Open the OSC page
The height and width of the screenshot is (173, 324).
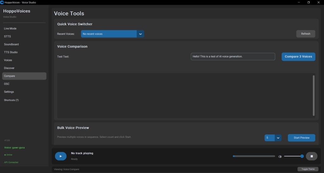(x=24, y=84)
